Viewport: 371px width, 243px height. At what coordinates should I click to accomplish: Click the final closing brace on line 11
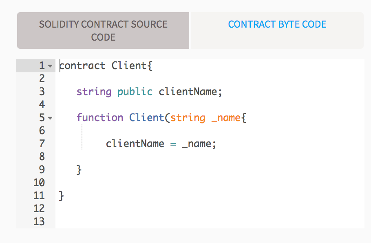click(x=62, y=196)
